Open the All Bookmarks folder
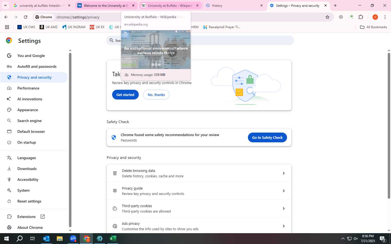391x244 pixels. point(373,27)
